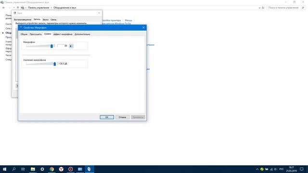Adjust the Микрофон level slider
This screenshot has height=173, width=308.
pos(51,46)
